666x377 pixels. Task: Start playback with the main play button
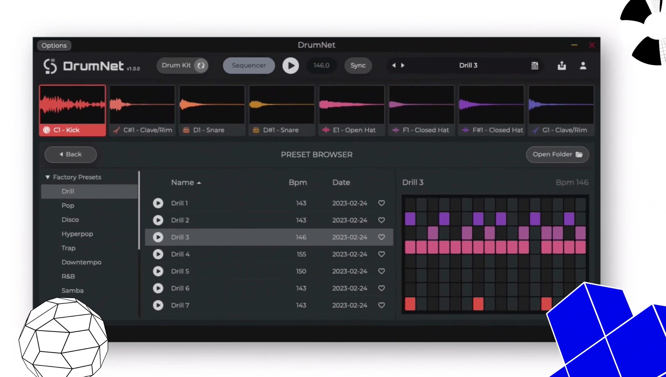coord(291,65)
